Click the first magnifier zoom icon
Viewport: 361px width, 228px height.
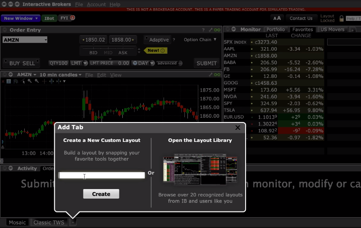coord(30,81)
